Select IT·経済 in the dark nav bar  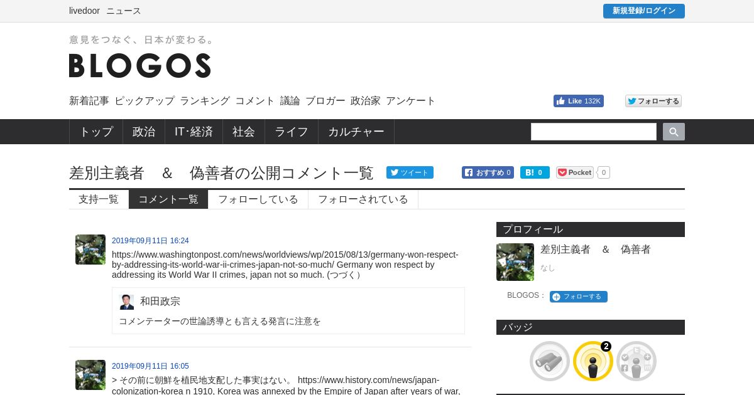(194, 132)
